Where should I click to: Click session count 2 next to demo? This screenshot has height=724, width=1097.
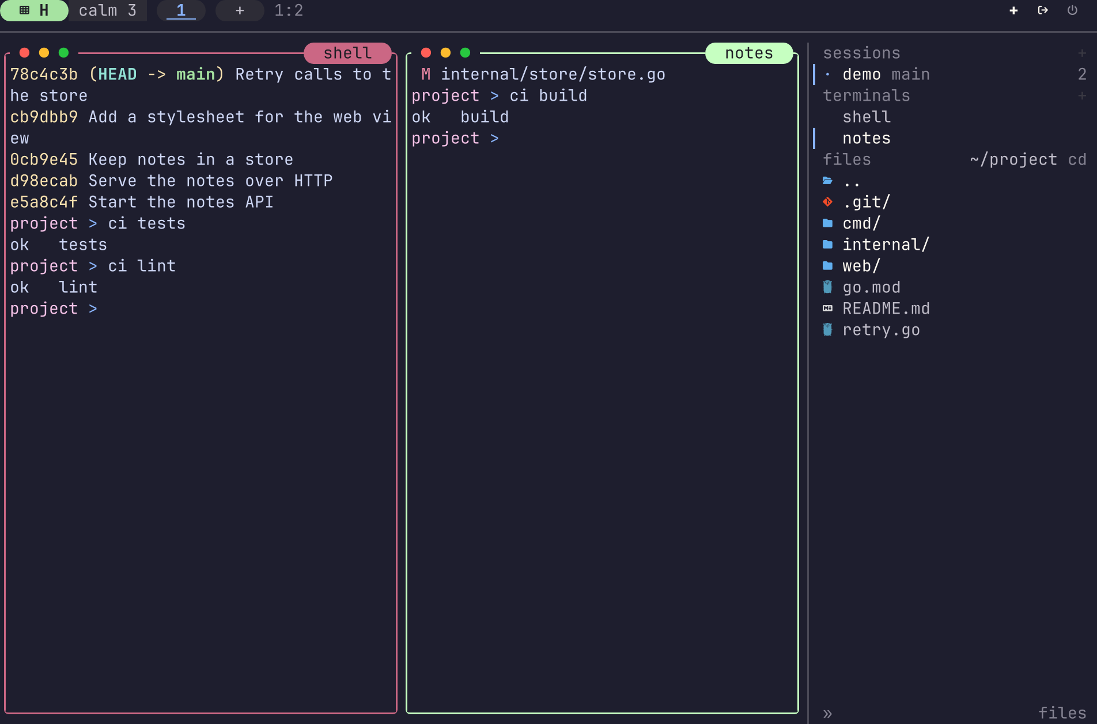pyautogui.click(x=1081, y=74)
